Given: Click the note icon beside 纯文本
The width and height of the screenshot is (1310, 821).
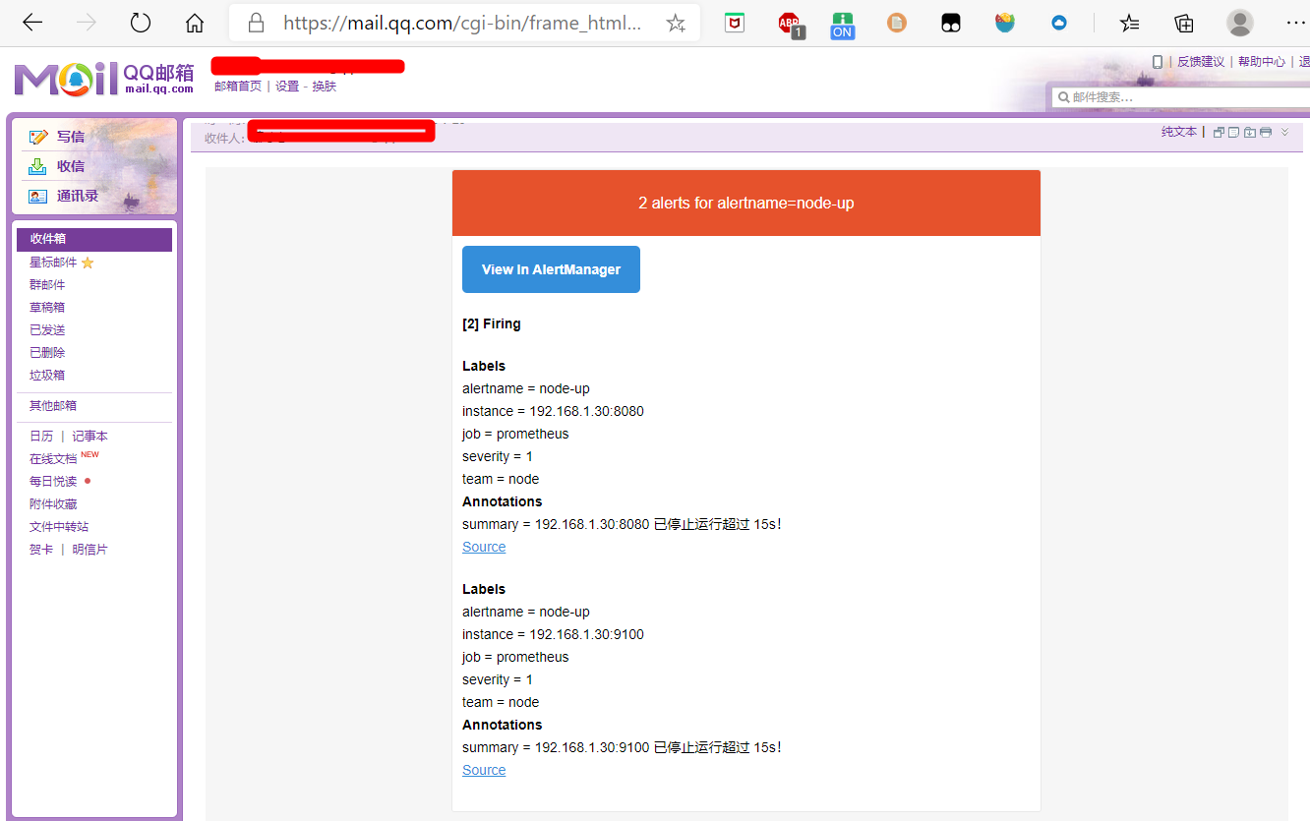Looking at the screenshot, I should point(1234,132).
